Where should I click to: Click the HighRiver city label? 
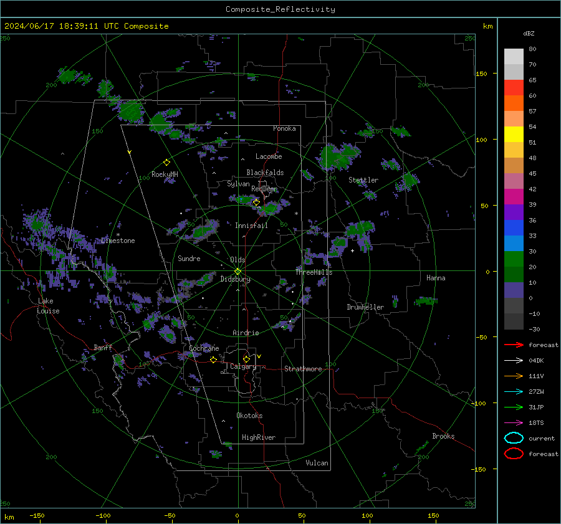click(x=259, y=437)
